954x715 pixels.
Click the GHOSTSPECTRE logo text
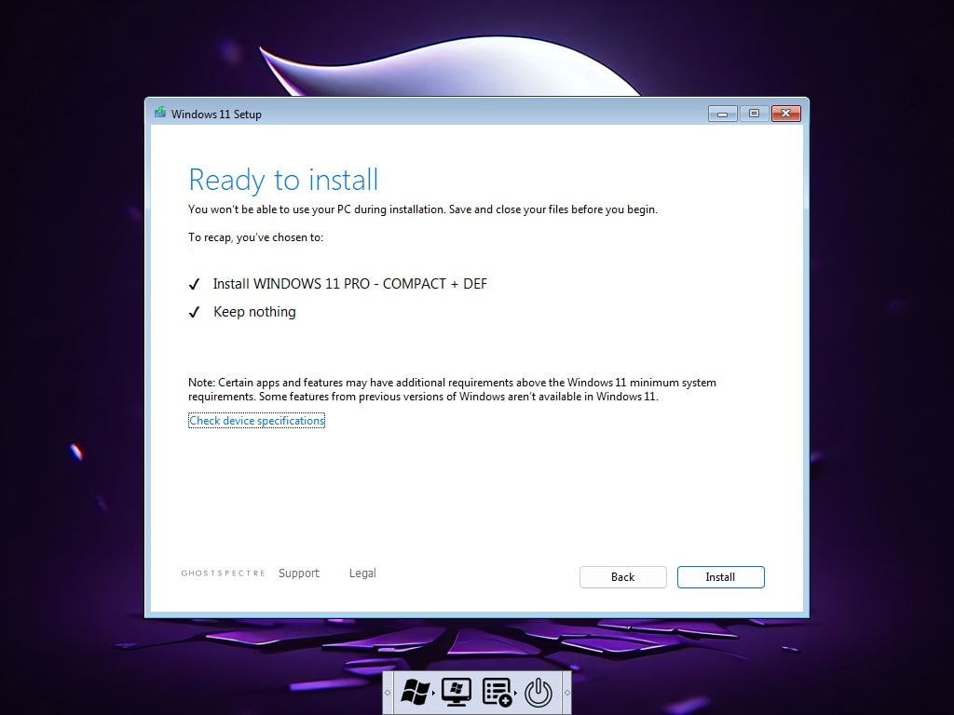click(x=223, y=573)
